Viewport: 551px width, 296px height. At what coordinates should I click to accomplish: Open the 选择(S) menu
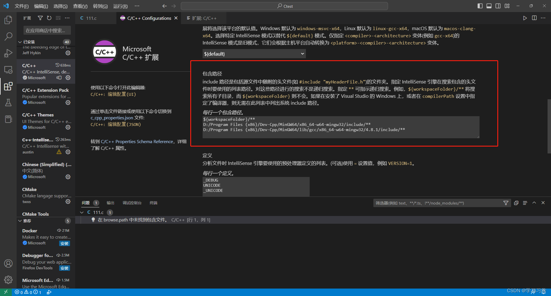(61, 6)
